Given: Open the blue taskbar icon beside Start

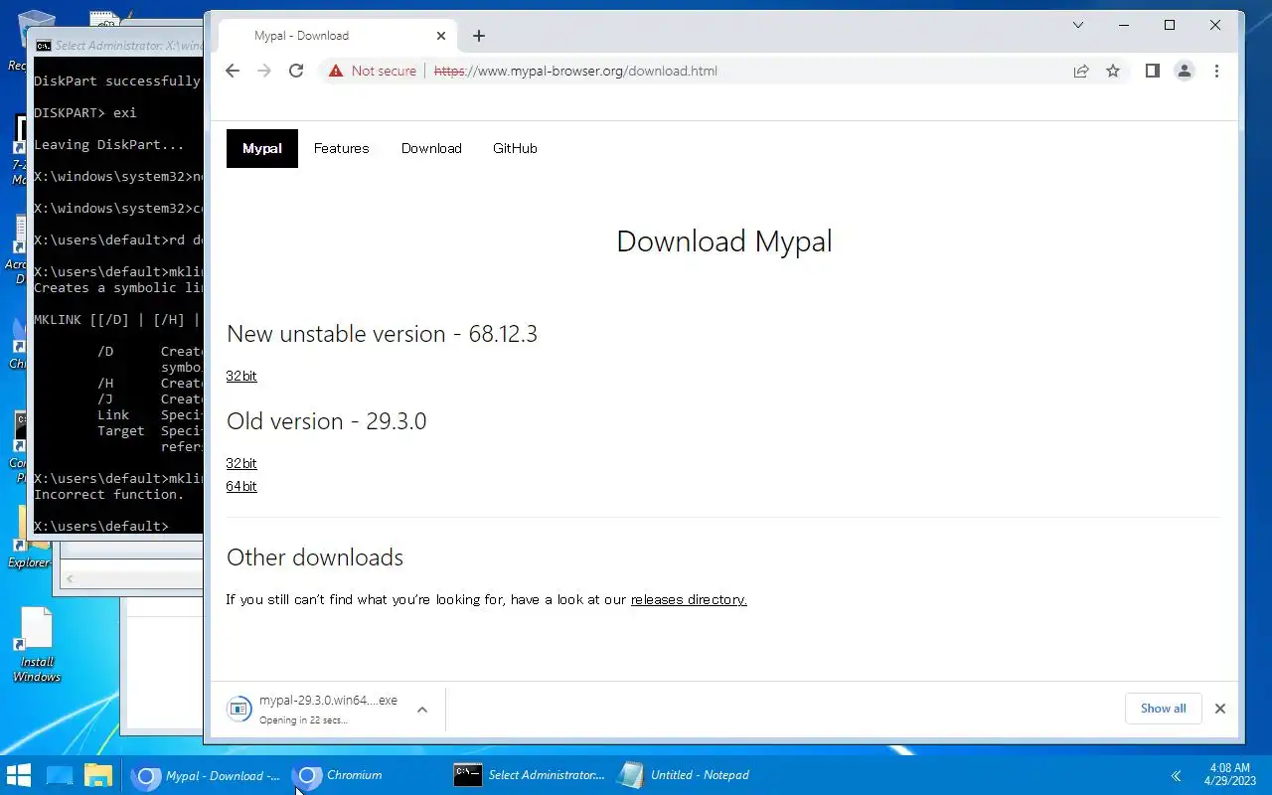Looking at the screenshot, I should [x=60, y=775].
